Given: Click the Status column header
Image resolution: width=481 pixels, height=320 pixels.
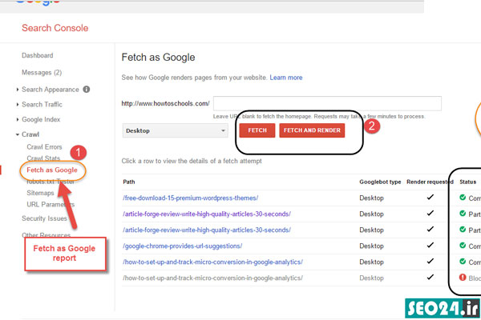Looking at the screenshot, I should coord(468,182).
